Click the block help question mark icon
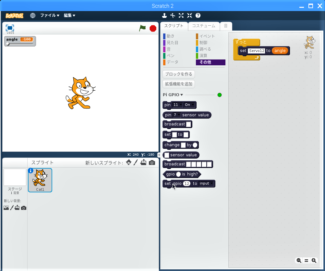325x271 pixels. click(x=198, y=16)
